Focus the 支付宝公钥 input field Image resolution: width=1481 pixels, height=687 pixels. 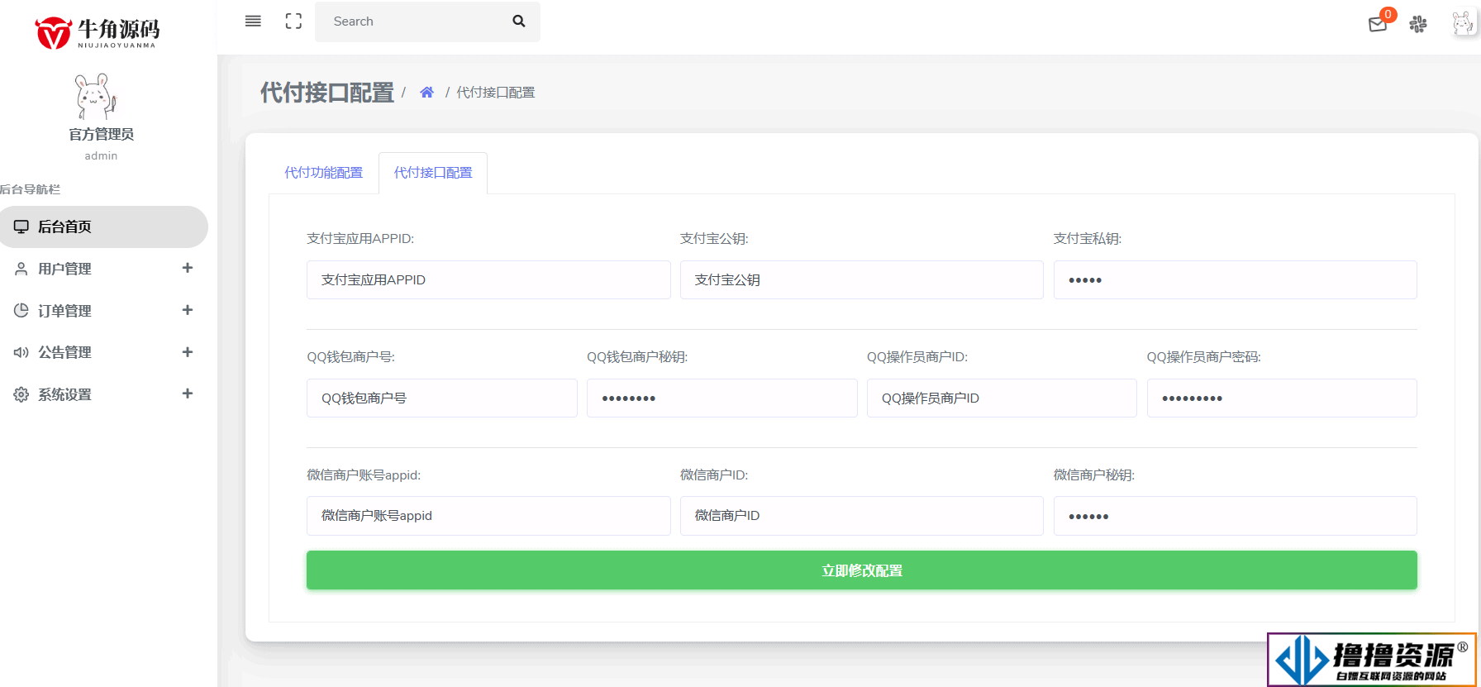pos(861,280)
